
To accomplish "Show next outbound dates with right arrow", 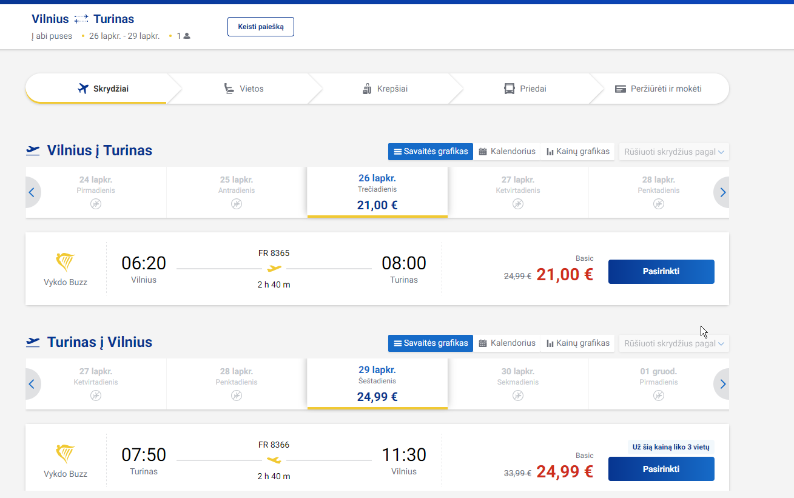I will tap(722, 193).
